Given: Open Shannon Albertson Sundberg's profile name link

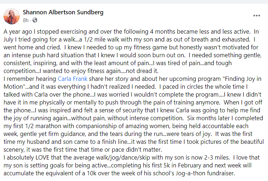Looking at the screenshot, I should coord(63,12).
